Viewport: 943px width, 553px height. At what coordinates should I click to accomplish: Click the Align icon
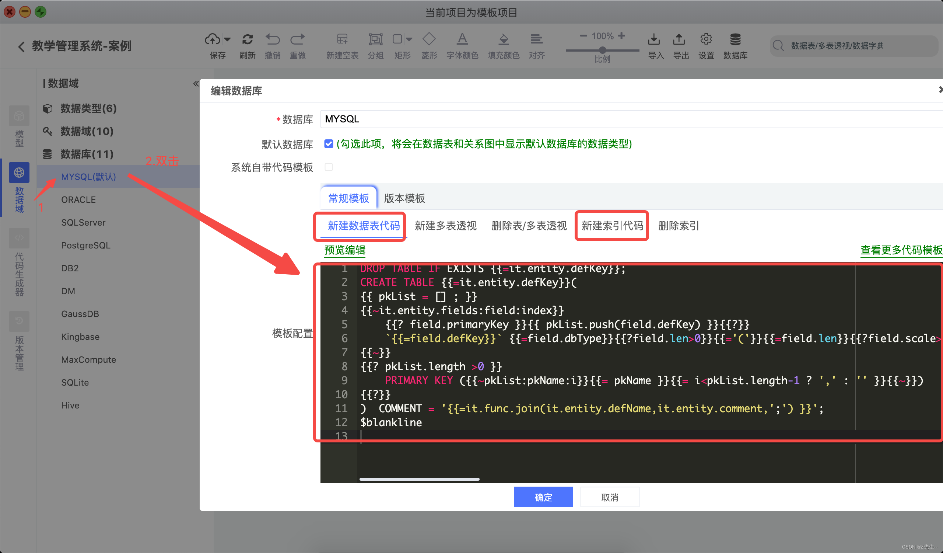(x=536, y=39)
